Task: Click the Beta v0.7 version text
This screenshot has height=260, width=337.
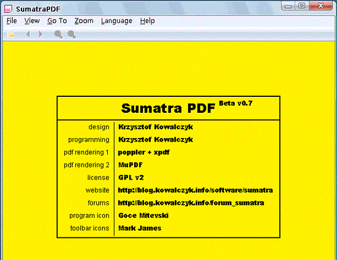Action: coord(235,103)
